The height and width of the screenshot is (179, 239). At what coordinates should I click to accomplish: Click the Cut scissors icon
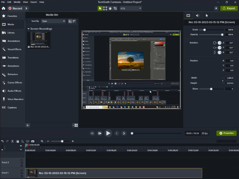pos(13,141)
